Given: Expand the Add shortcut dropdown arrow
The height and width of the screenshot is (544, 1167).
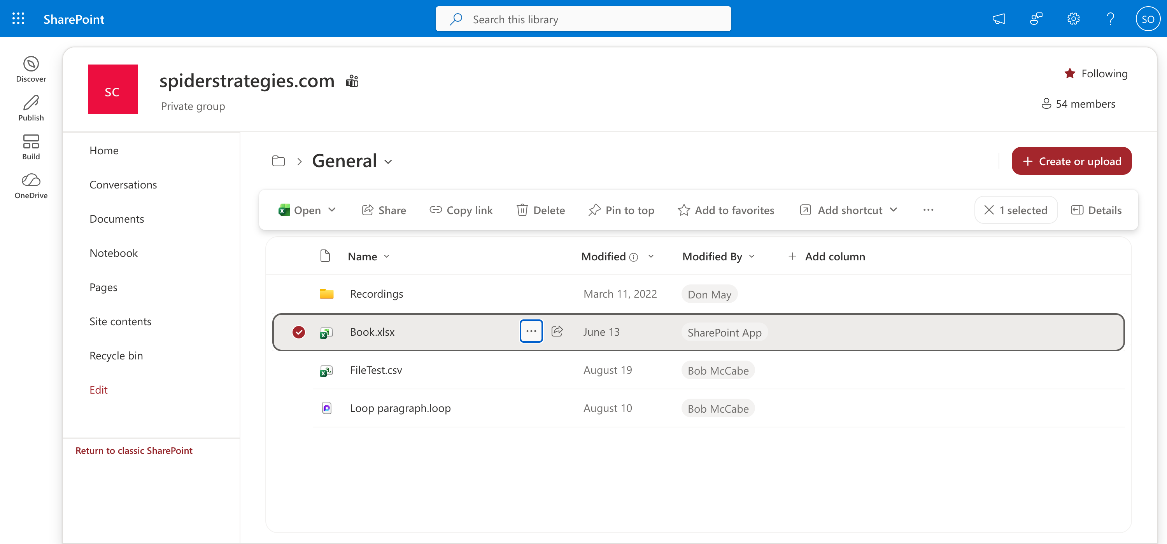Looking at the screenshot, I should 894,209.
